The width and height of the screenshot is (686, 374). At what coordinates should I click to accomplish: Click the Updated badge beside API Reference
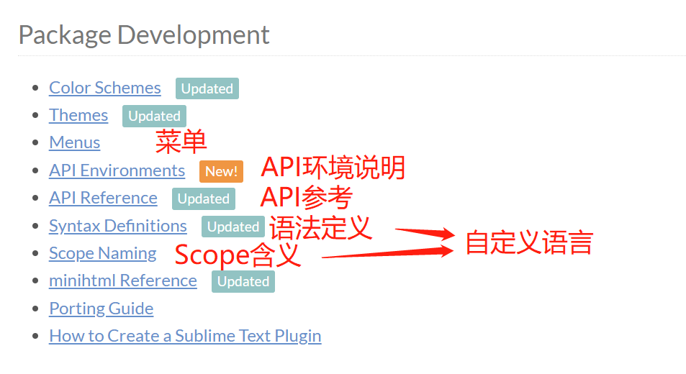click(204, 199)
